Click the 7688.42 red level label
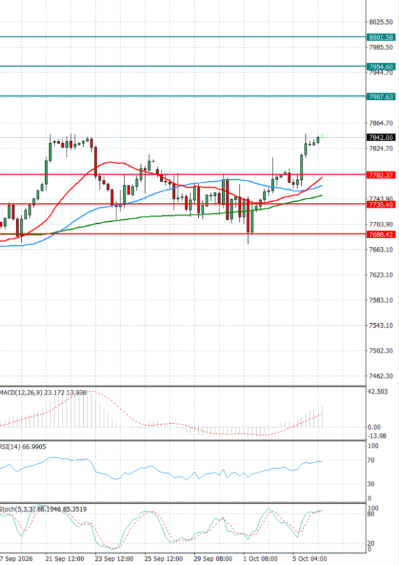 381,235
